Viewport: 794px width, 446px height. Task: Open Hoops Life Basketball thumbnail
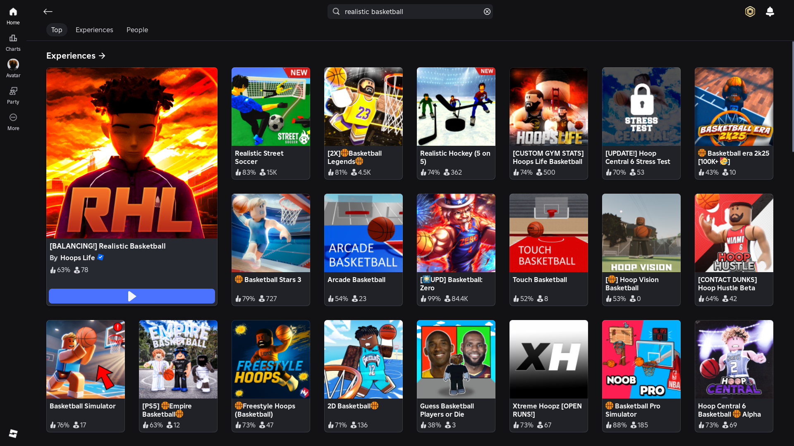click(549, 107)
